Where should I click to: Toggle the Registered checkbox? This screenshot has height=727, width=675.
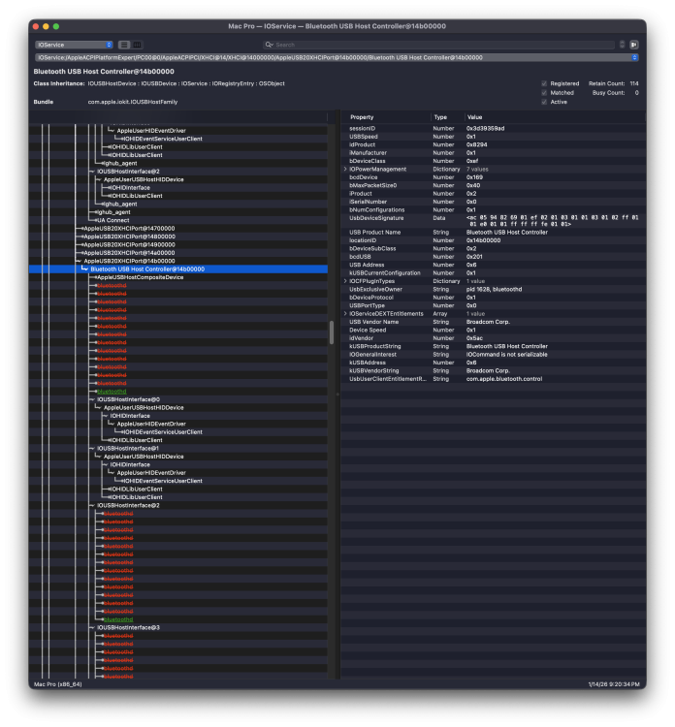[x=544, y=83]
